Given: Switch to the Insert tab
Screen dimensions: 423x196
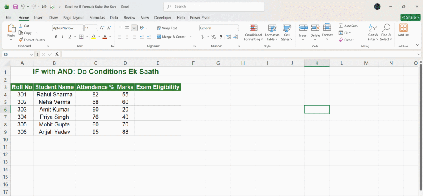Looking at the screenshot, I should pos(39,17).
